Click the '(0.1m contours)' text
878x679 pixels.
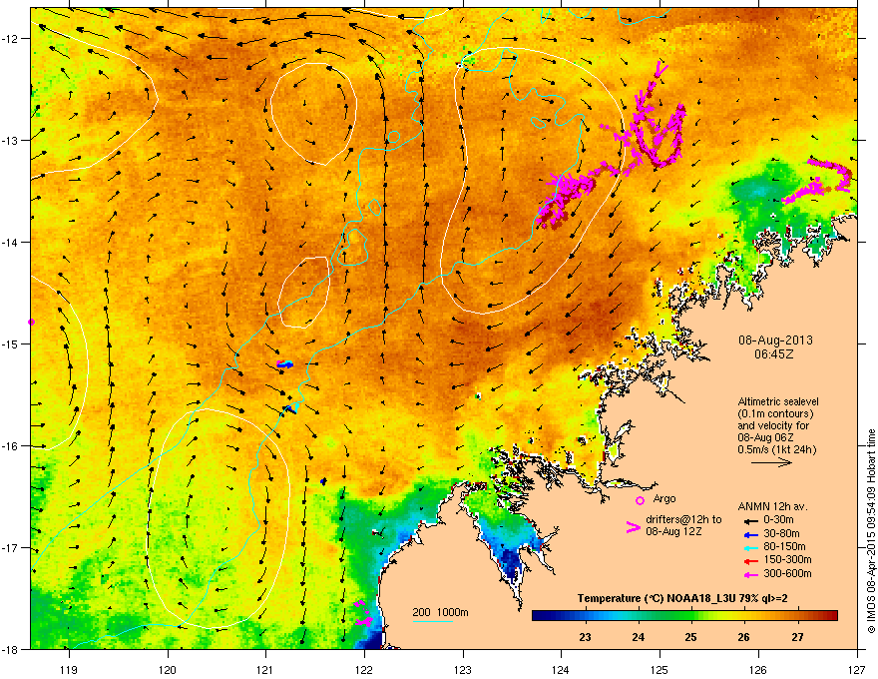[x=775, y=414]
